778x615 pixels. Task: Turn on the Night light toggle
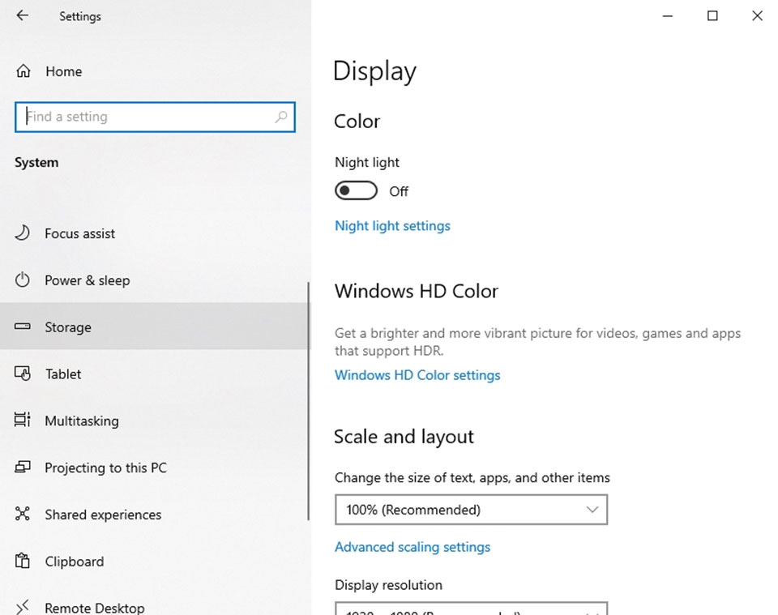[x=356, y=191]
